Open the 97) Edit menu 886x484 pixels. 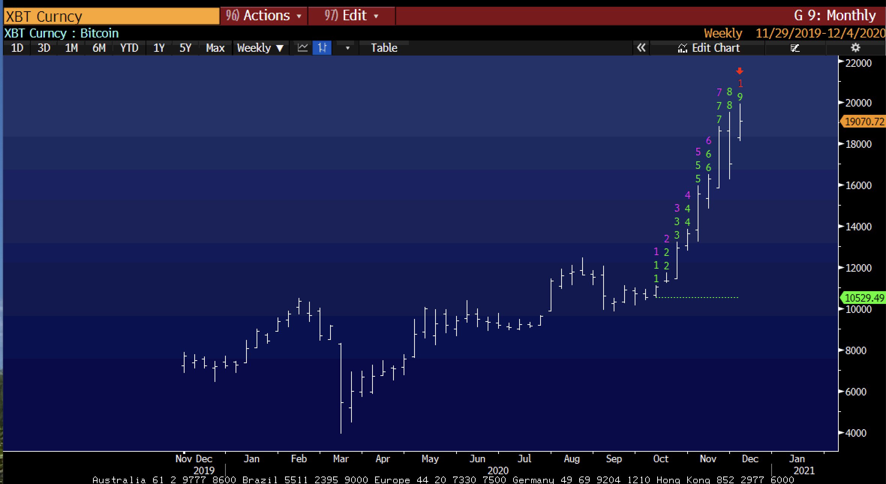(x=351, y=16)
